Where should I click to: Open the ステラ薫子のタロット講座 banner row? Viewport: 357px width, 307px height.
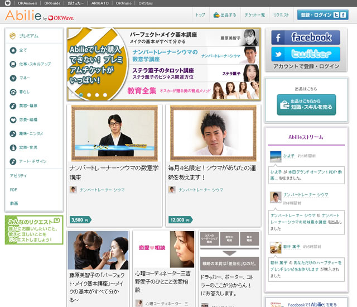point(194,73)
